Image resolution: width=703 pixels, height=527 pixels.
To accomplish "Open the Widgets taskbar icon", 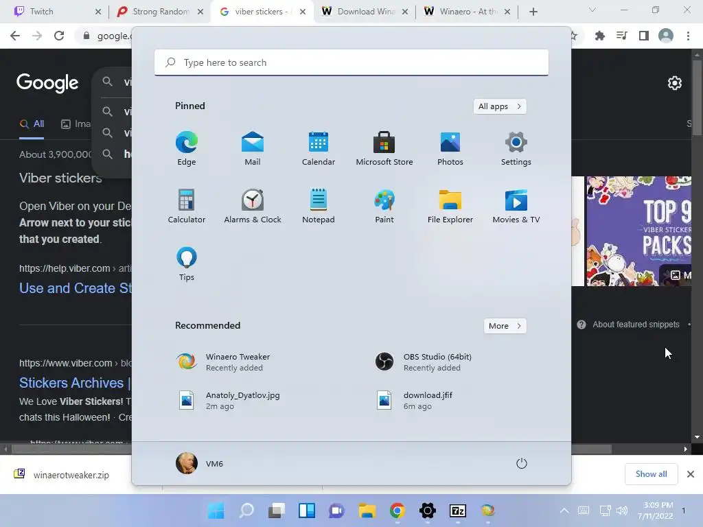I will coord(307,511).
